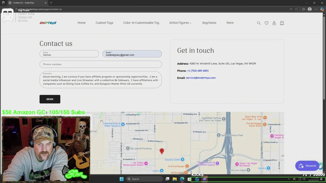The image size is (326, 183).
Task: Click the Name input field
Action: pos(69,54)
